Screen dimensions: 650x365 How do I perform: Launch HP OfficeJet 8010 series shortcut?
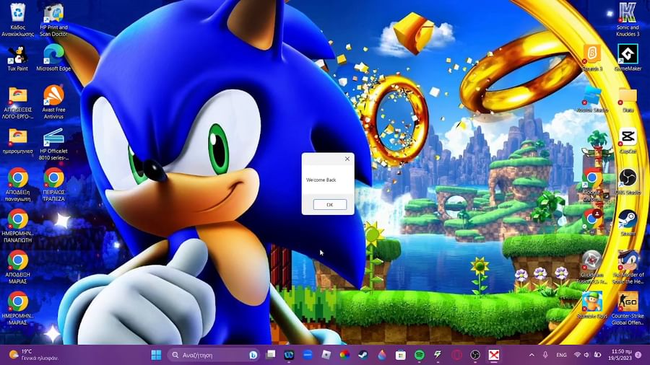[x=53, y=144]
